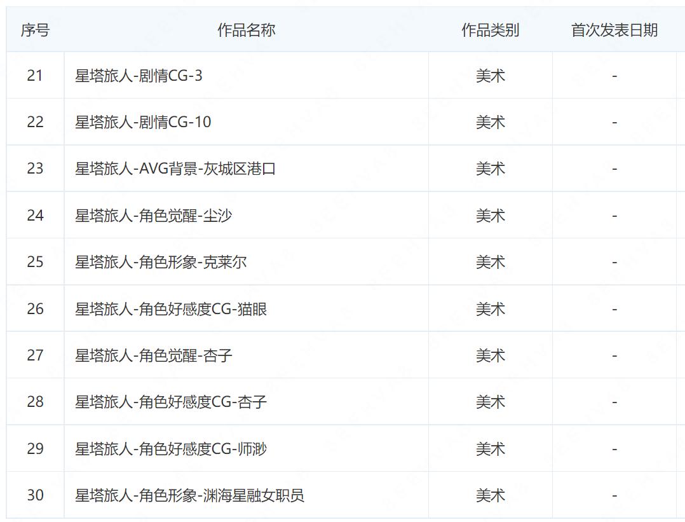This screenshot has width=685, height=522.
Task: Click entry 星塔旅人-AVG背景-灰城区港口
Action: pyautogui.click(x=175, y=168)
